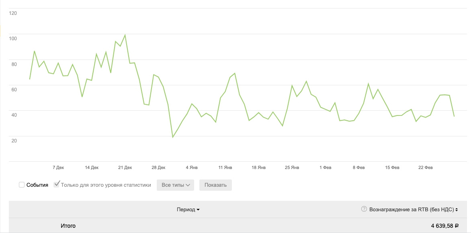471x233 pixels.
Task: Click the Показать button
Action: pos(215,185)
